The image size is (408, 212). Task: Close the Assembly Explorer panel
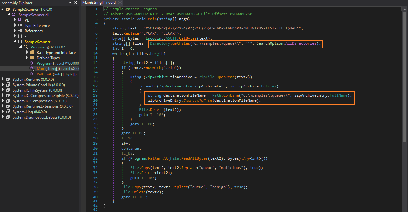[75, 3]
